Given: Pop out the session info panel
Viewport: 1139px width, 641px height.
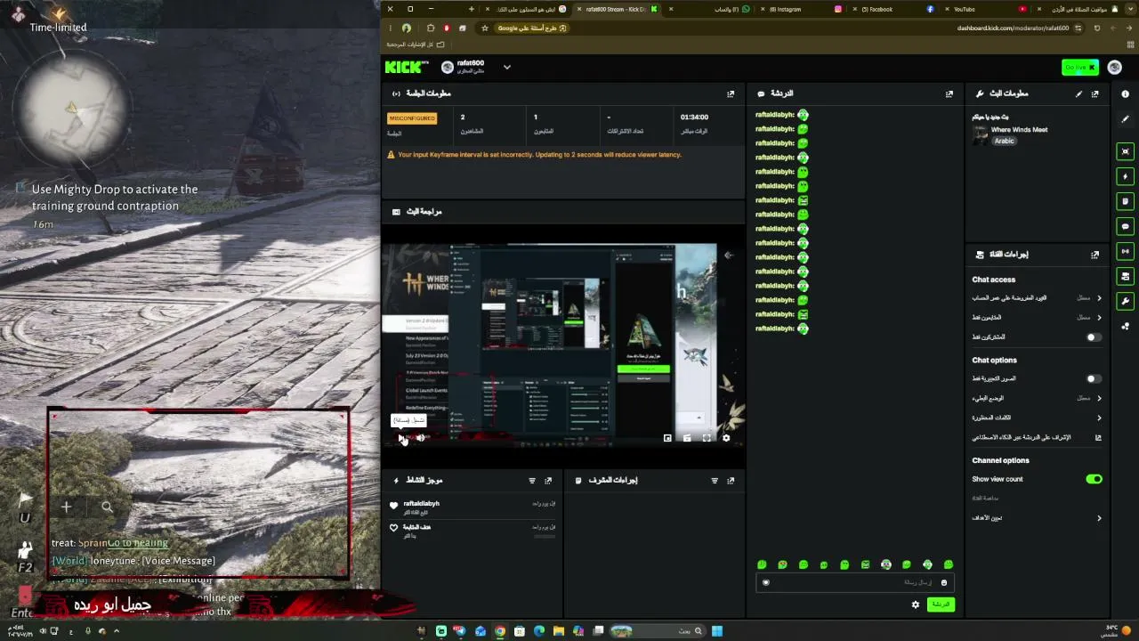Looking at the screenshot, I should coord(731,93).
